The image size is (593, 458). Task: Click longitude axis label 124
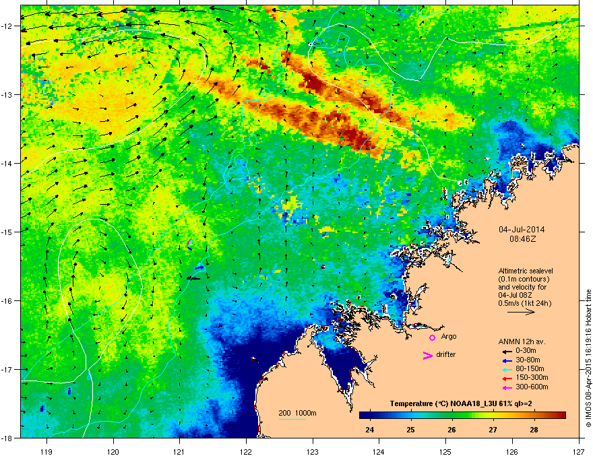(x=379, y=451)
